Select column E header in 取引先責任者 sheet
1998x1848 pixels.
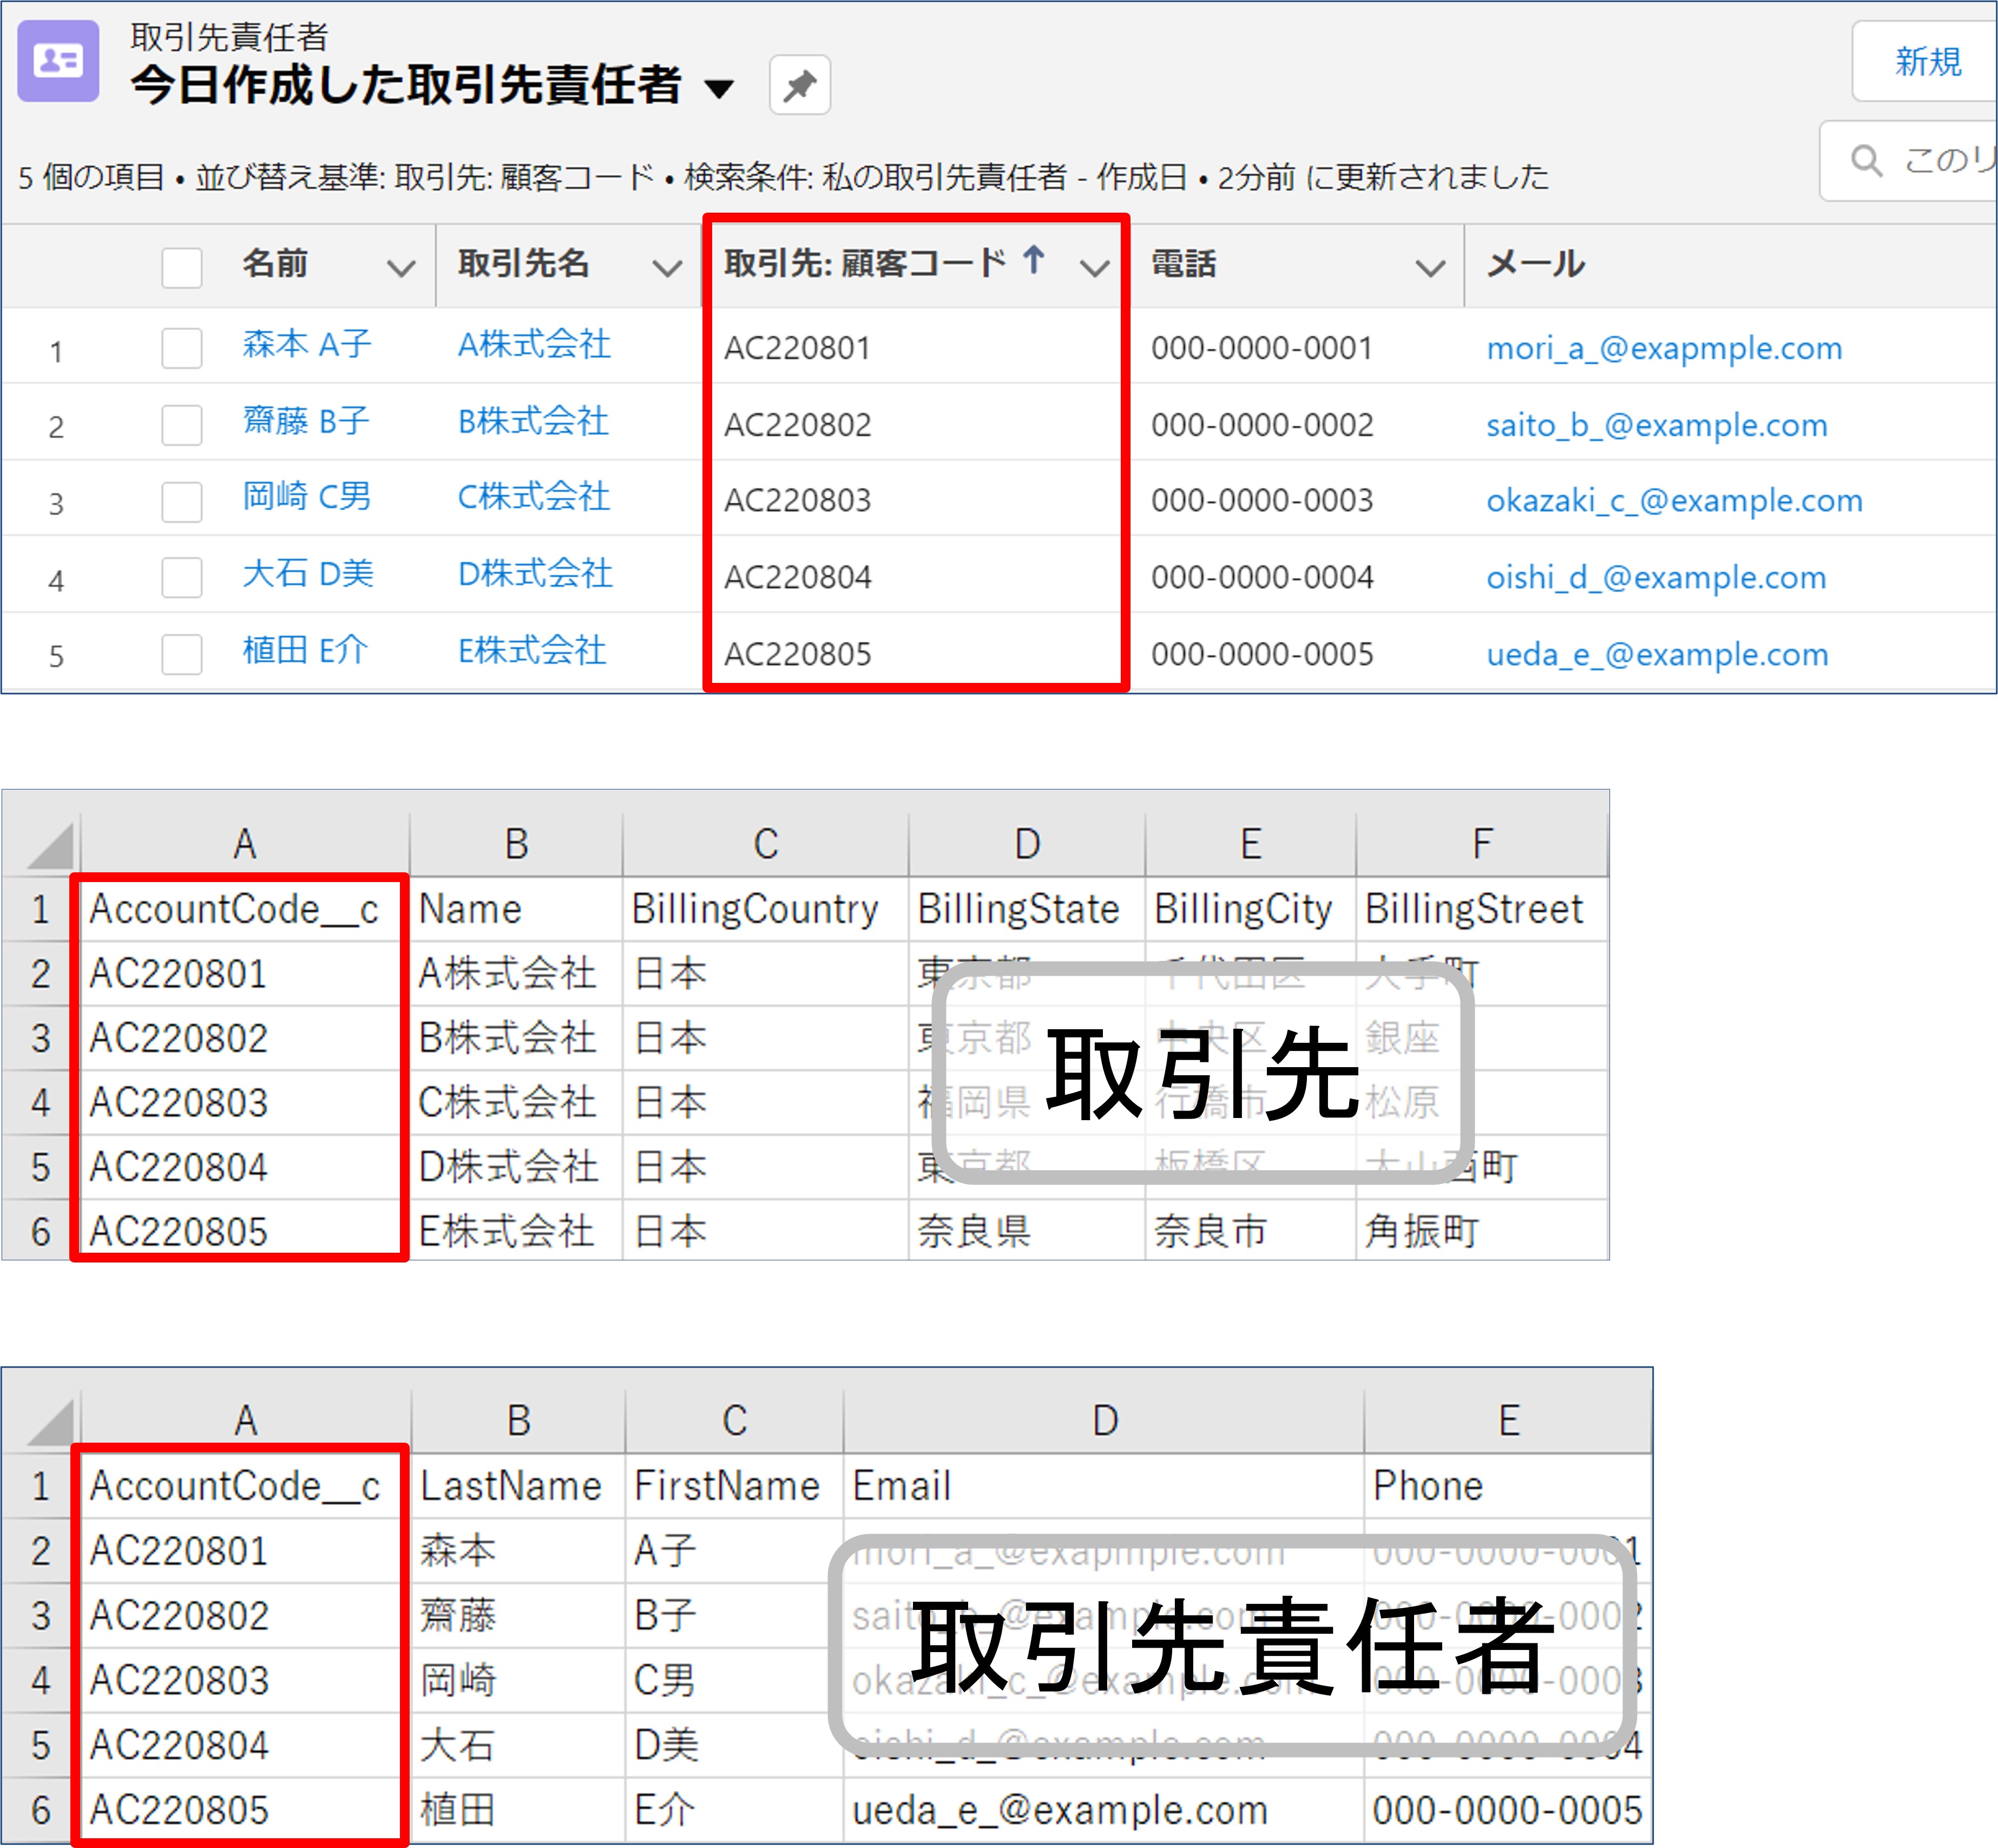pos(1508,1421)
